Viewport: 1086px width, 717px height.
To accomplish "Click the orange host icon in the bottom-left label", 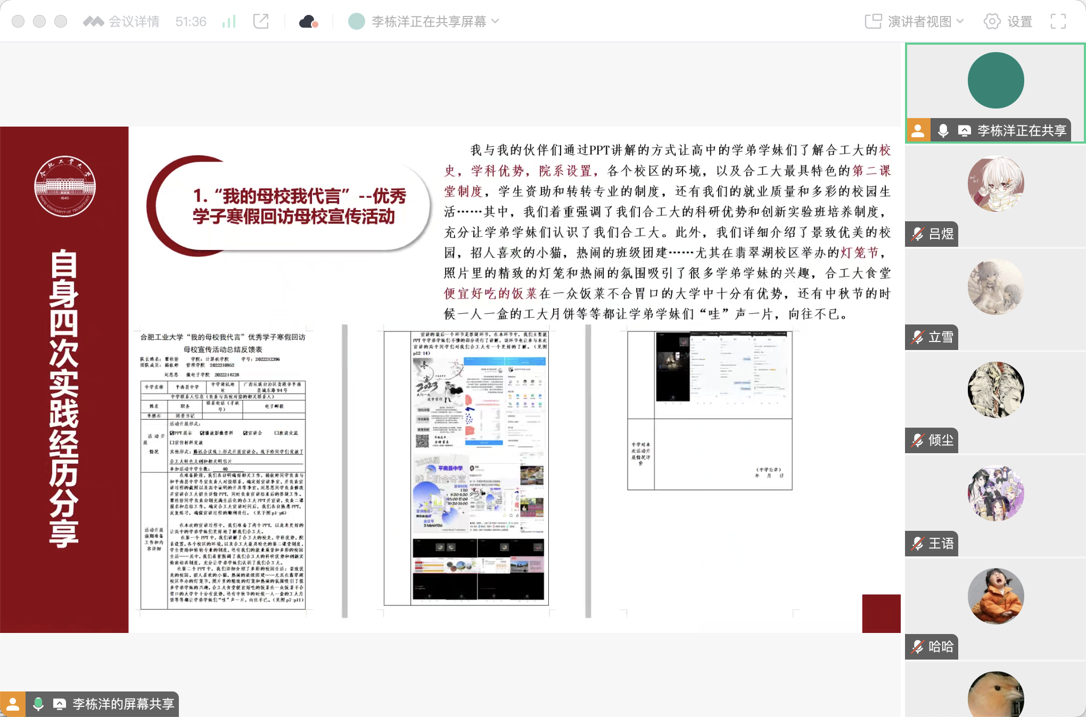I will (13, 704).
